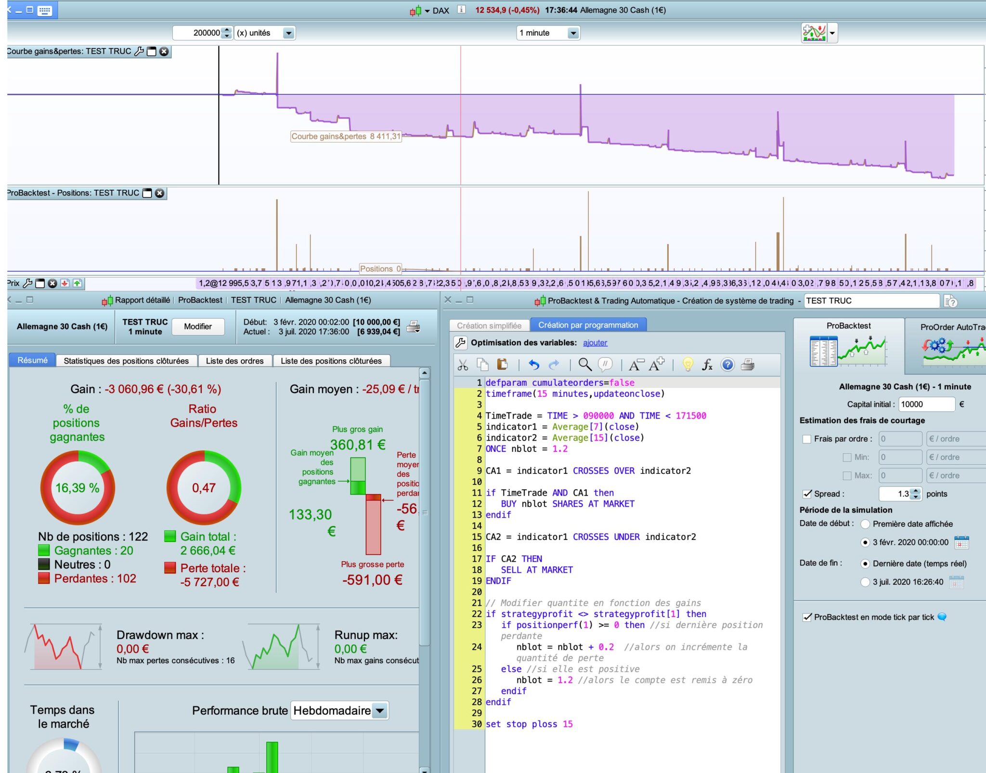Open the (x) unités dropdown
The width and height of the screenshot is (986, 773).
pyautogui.click(x=288, y=33)
